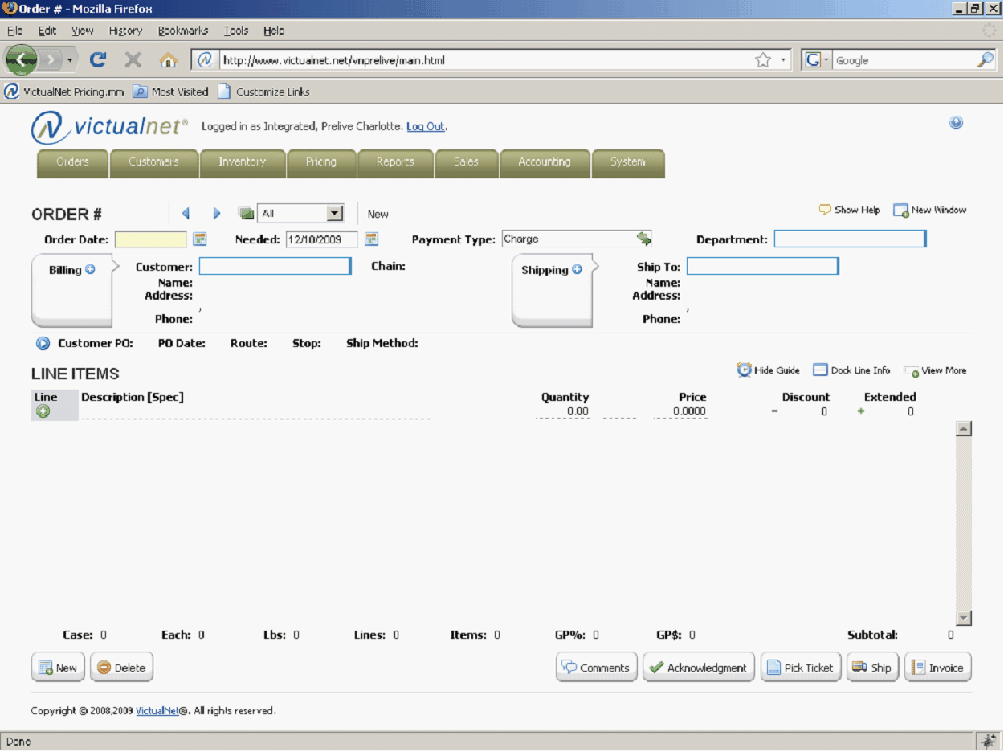Screen dimensions: 1004x752
Task: Toggle Hide Guide option
Action: click(768, 370)
